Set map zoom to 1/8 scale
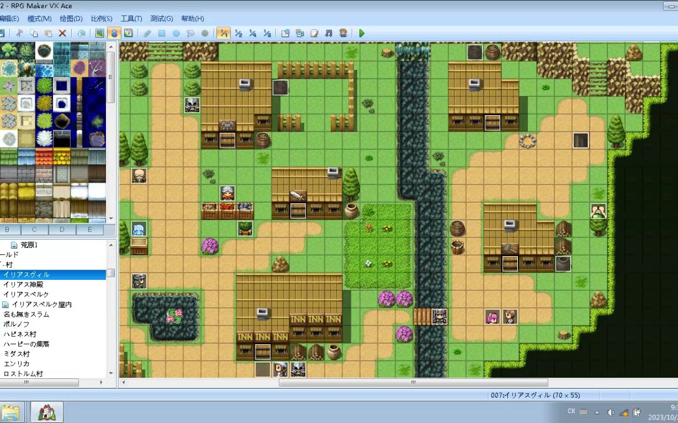The image size is (678, 423). tap(267, 33)
